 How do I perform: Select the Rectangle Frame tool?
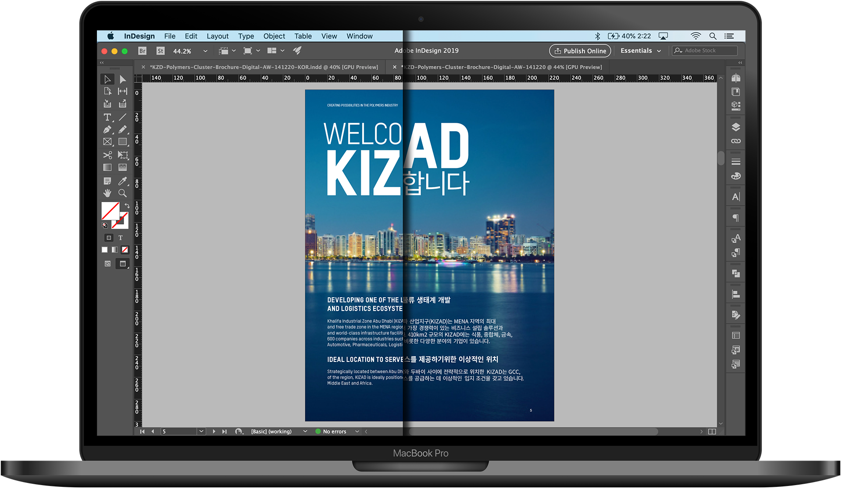[x=107, y=142]
